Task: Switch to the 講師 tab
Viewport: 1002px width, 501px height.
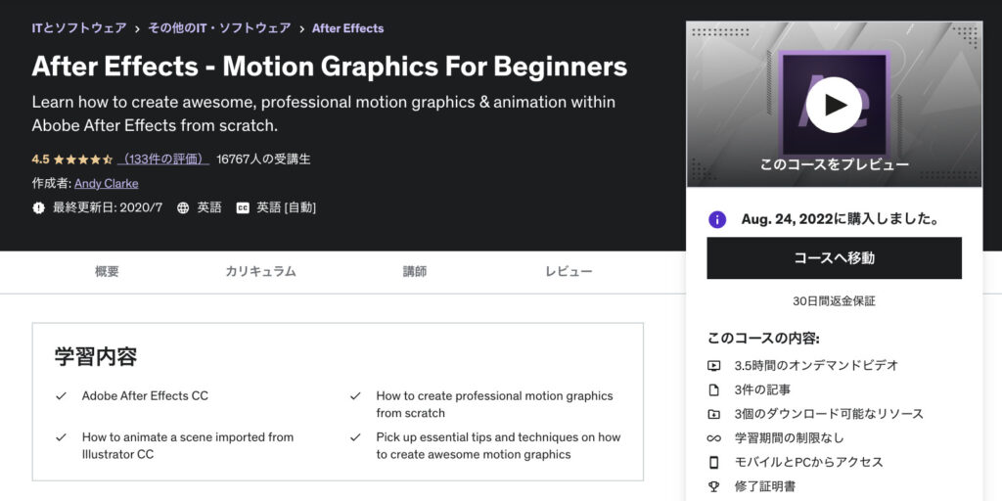Action: (415, 272)
